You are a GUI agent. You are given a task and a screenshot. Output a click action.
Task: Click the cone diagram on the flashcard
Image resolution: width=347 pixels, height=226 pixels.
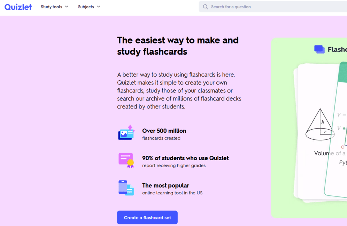click(320, 124)
